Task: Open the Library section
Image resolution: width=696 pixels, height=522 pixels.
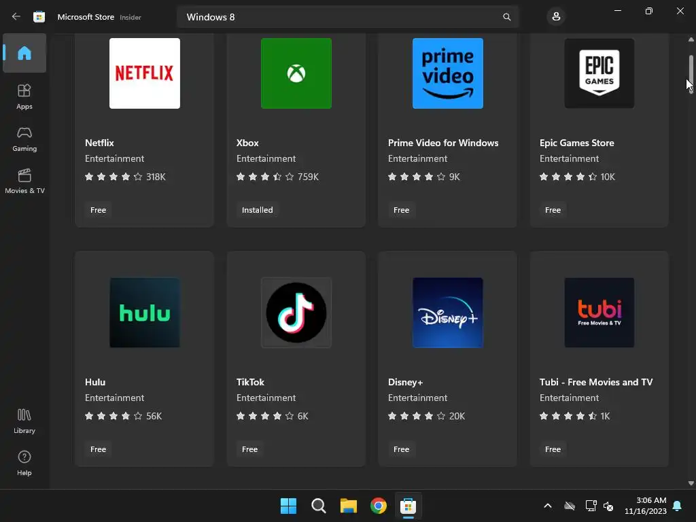Action: [24, 421]
